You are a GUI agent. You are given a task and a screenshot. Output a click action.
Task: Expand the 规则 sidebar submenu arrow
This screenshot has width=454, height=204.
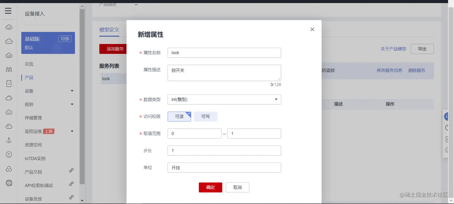pos(72,104)
